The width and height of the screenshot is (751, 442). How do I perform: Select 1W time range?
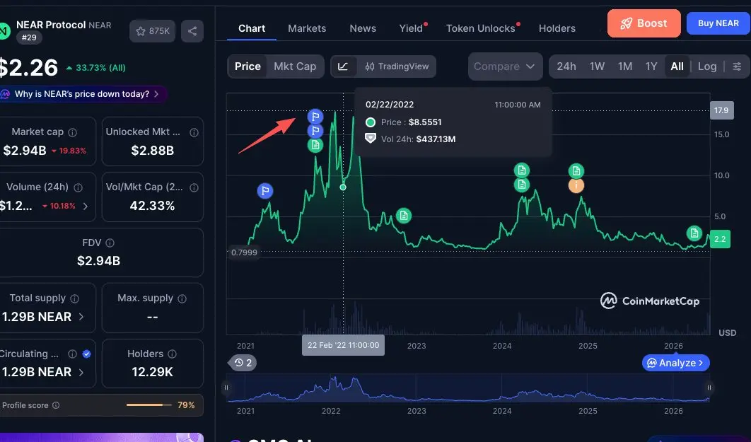[597, 66]
